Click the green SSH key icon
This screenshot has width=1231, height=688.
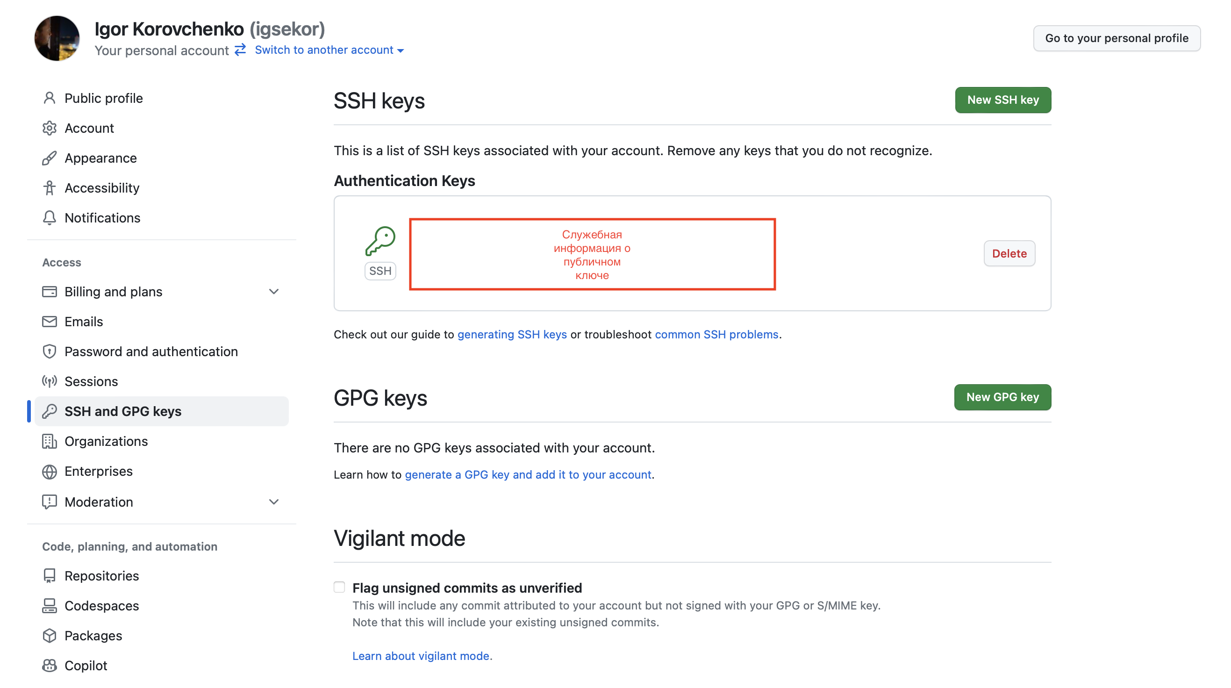[380, 241]
